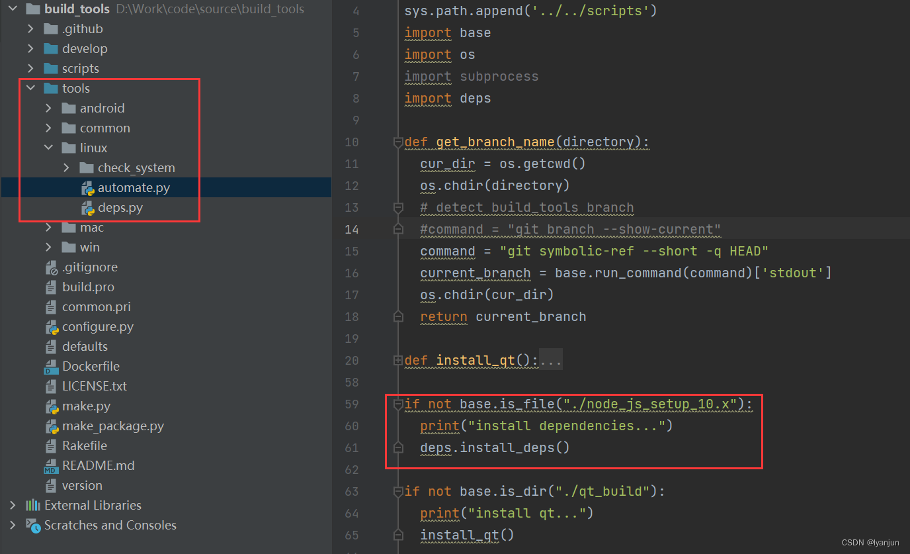The height and width of the screenshot is (554, 910).
Task: Click 'import subprocess' on line 7
Action: click(x=472, y=76)
